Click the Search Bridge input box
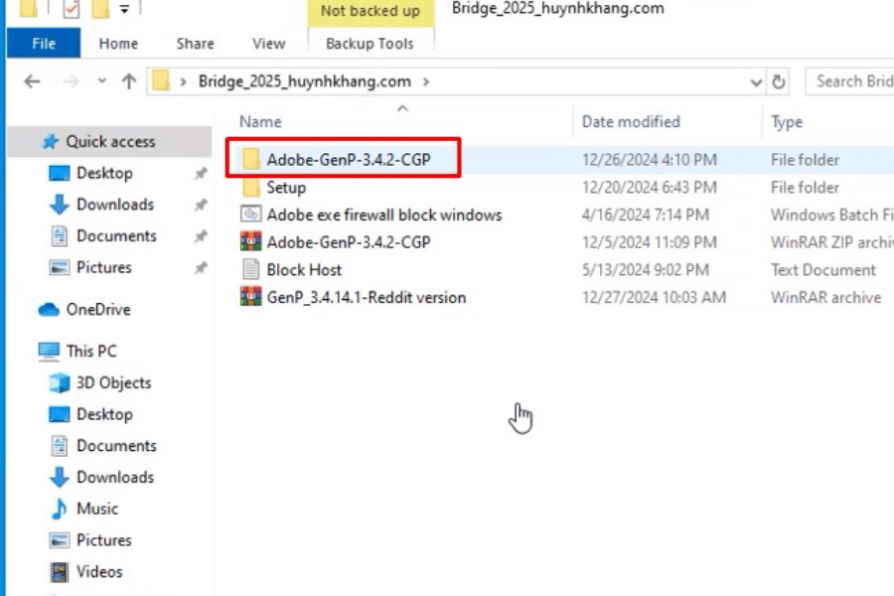 [x=852, y=81]
